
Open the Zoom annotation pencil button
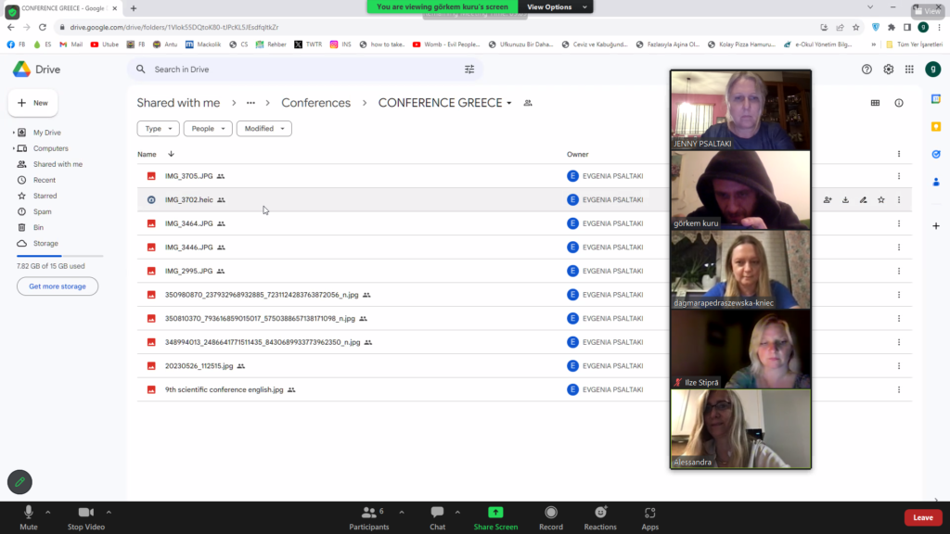click(x=19, y=482)
